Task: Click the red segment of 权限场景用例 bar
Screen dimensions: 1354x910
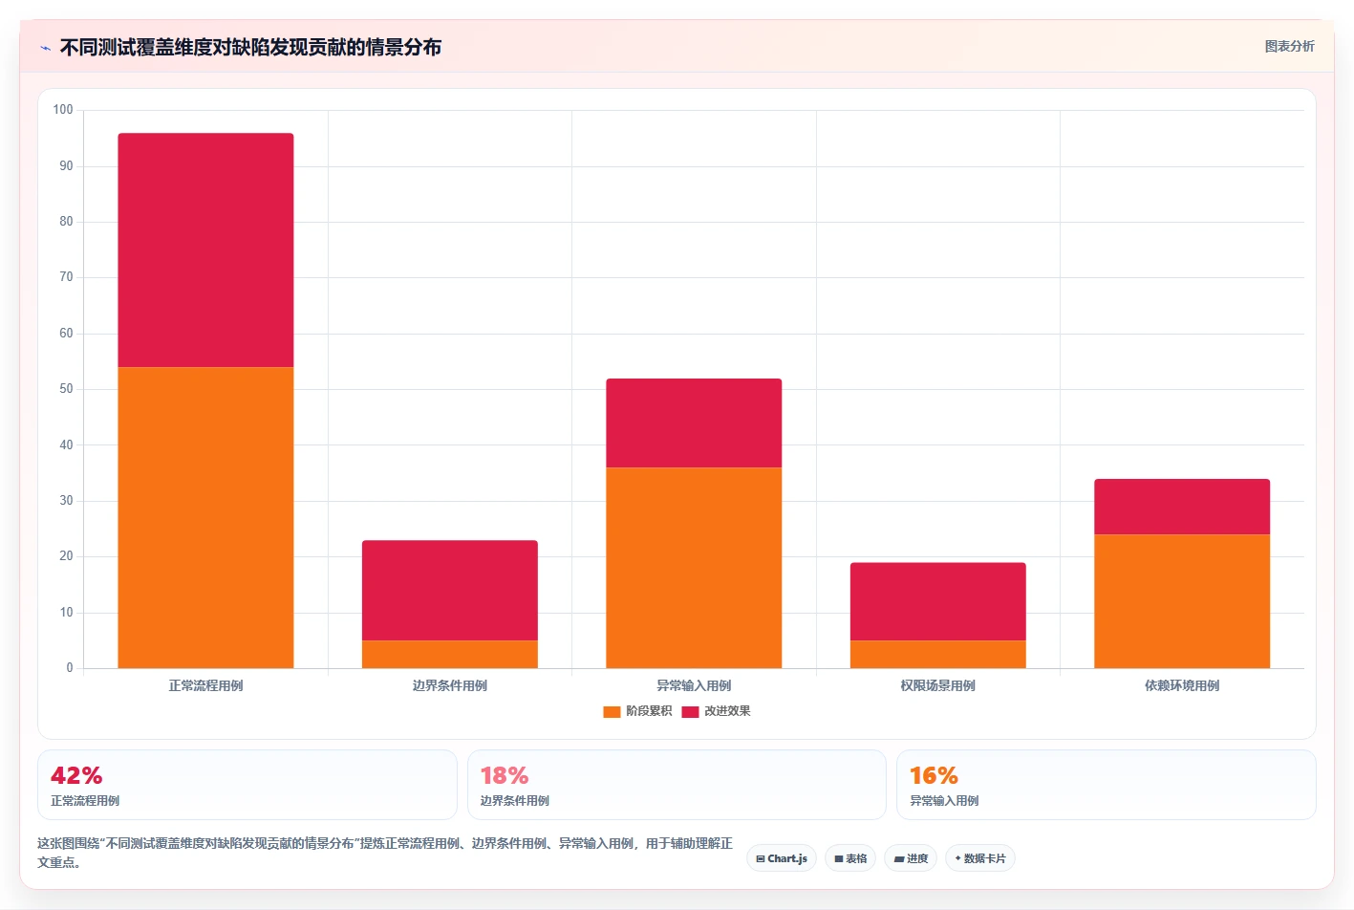Action: click(938, 601)
